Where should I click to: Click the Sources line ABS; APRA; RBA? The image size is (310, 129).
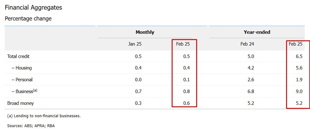[31, 126]
